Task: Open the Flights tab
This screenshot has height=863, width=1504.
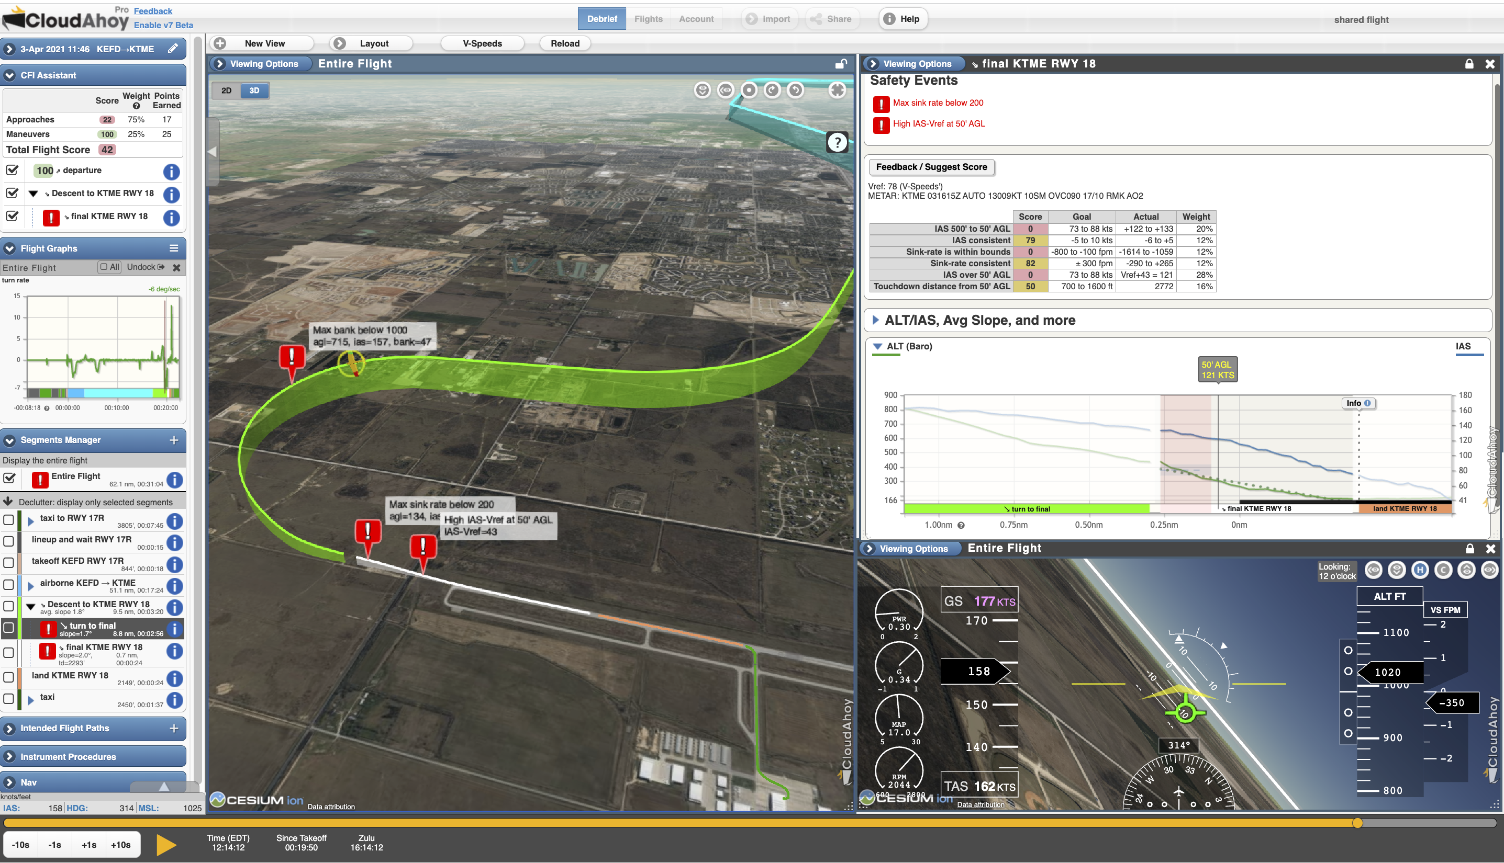Action: click(648, 19)
